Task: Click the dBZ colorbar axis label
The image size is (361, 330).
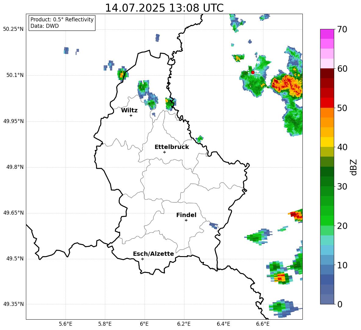Action: [354, 167]
